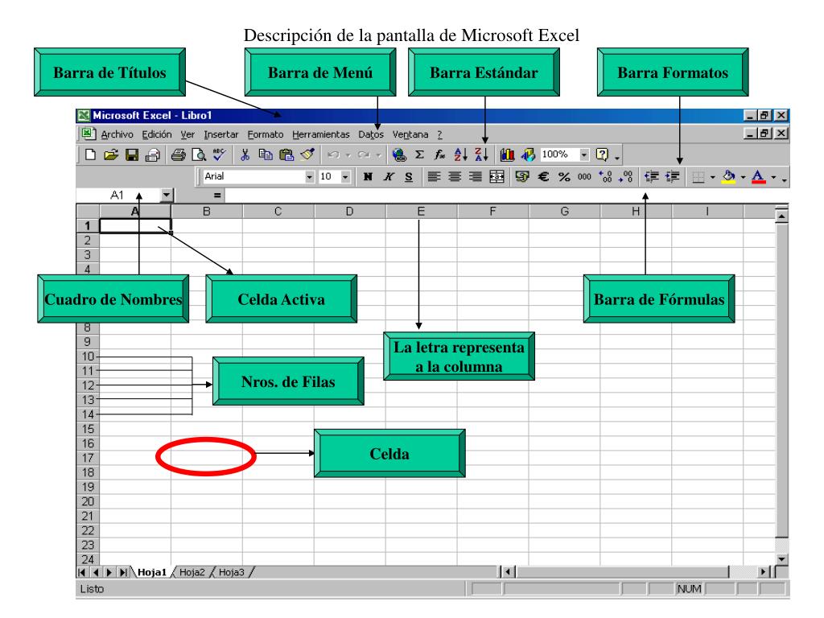This screenshot has width=824, height=618.
Task: Toggle bold formatting with the N button
Action: click(368, 176)
